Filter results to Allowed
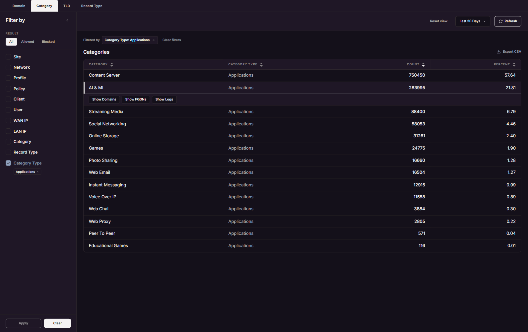Image resolution: width=528 pixels, height=332 pixels. [28, 42]
